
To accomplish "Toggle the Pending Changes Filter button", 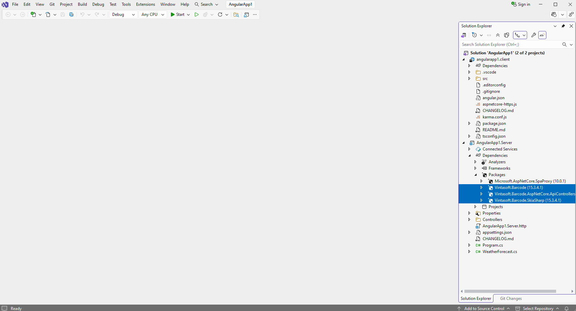I will pos(475,35).
